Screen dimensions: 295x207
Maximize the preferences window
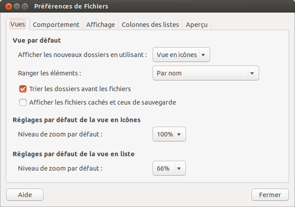point(25,7)
